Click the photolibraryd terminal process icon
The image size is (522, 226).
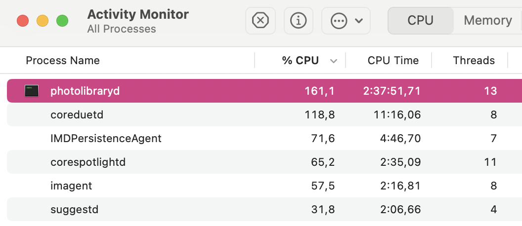(32, 91)
